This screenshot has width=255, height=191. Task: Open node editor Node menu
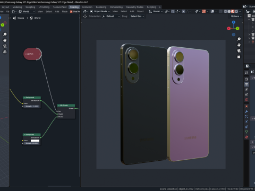click(x=65, y=12)
